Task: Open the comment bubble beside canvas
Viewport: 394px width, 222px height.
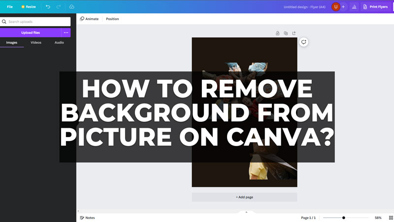Action: click(x=303, y=42)
